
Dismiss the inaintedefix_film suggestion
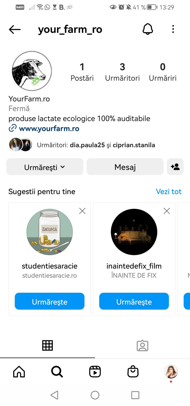pos(167,211)
